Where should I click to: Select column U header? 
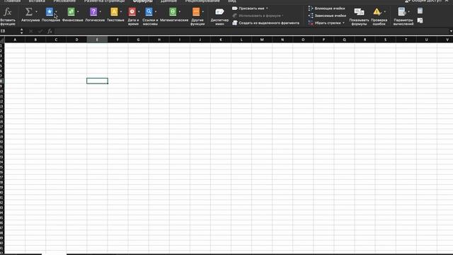(426, 40)
